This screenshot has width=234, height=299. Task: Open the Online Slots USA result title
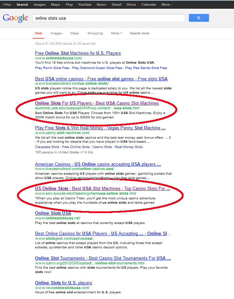pyautogui.click(x=53, y=213)
